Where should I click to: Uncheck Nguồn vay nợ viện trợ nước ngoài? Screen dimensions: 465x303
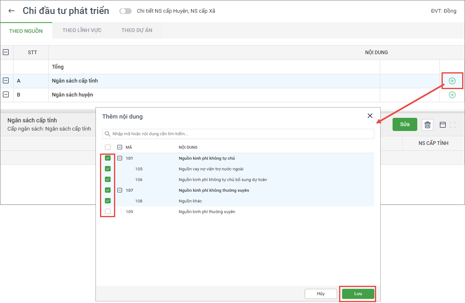coord(108,169)
